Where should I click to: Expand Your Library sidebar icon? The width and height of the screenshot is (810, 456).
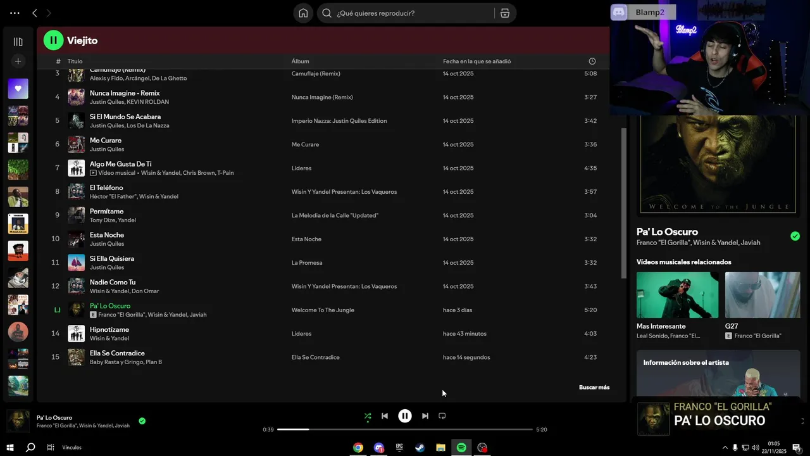pos(18,42)
